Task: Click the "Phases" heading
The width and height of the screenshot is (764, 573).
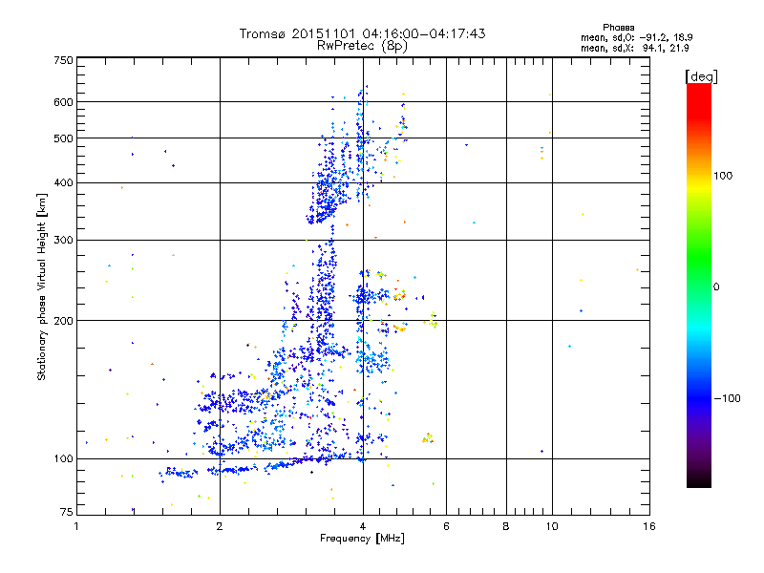Action: (x=618, y=28)
